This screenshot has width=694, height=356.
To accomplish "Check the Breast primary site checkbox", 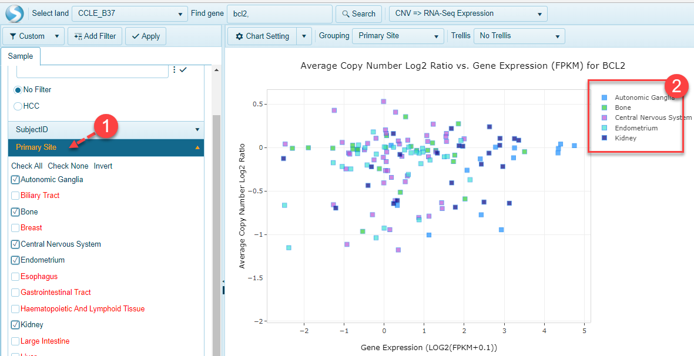I will tap(15, 228).
